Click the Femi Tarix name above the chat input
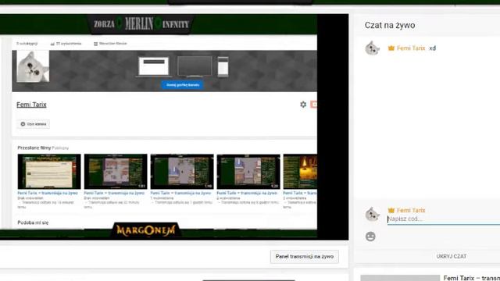The image size is (500, 281). [x=411, y=210]
